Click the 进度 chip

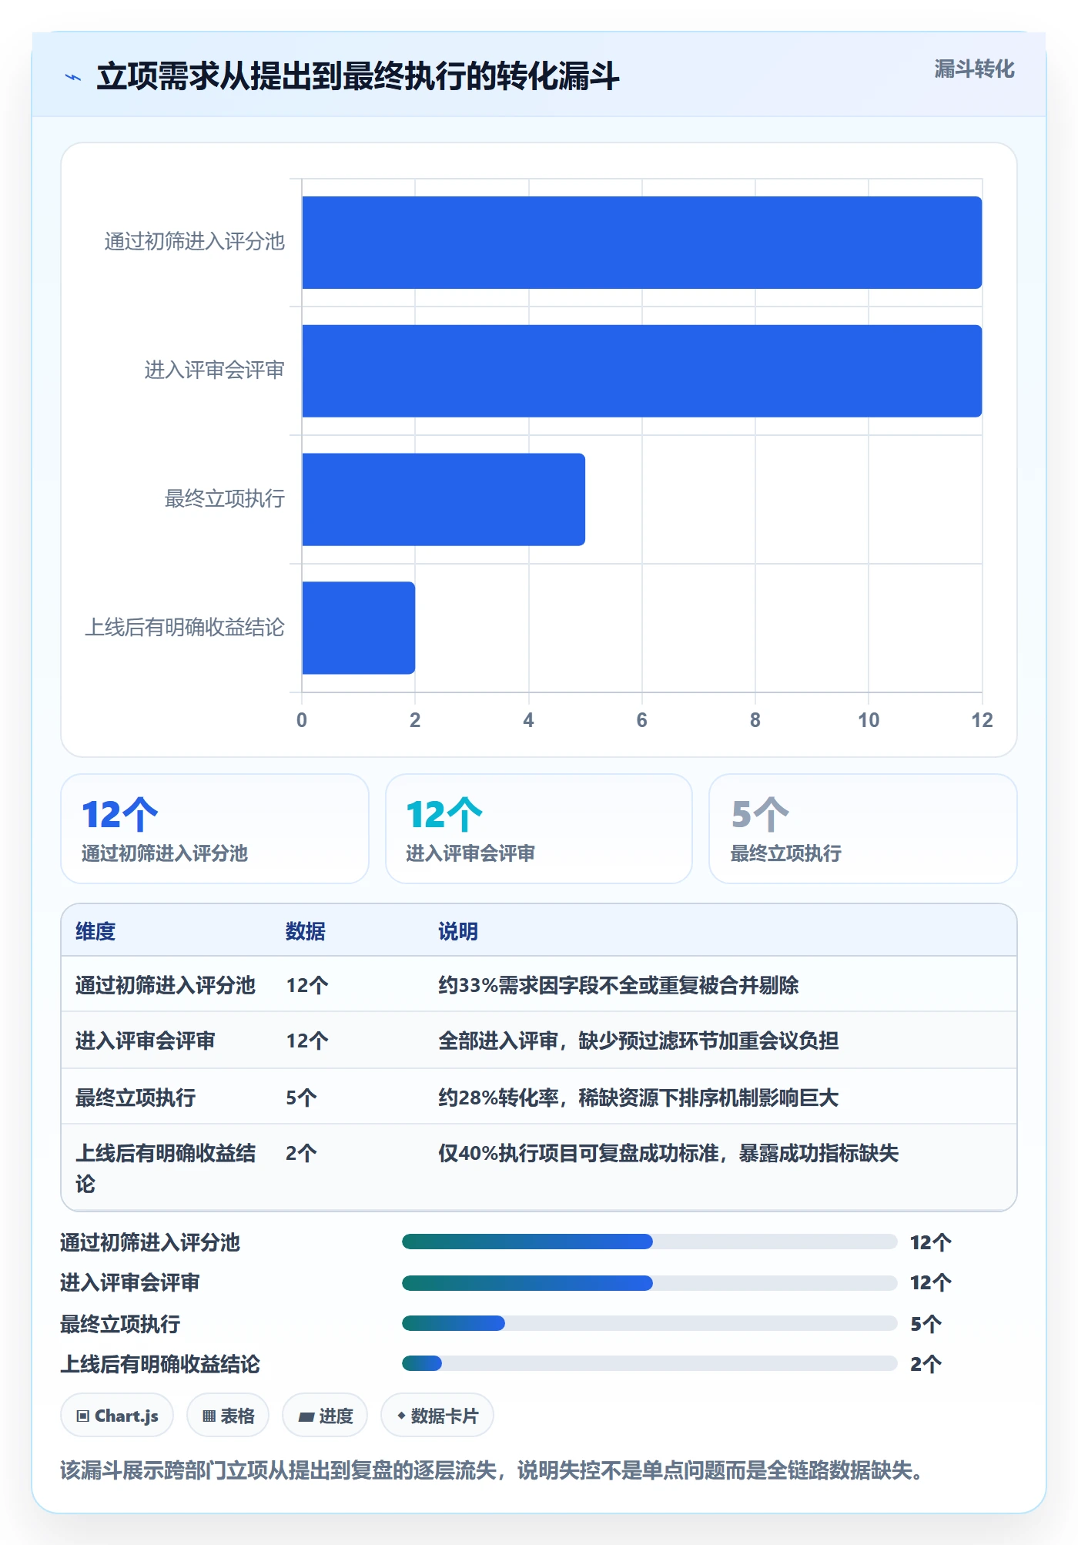coord(325,1415)
